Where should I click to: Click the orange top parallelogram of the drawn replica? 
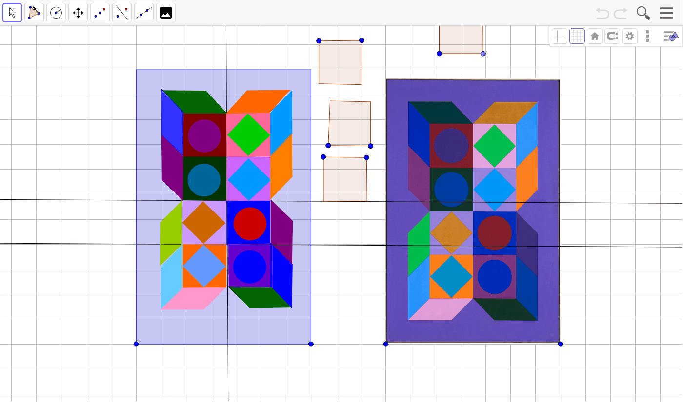point(259,101)
